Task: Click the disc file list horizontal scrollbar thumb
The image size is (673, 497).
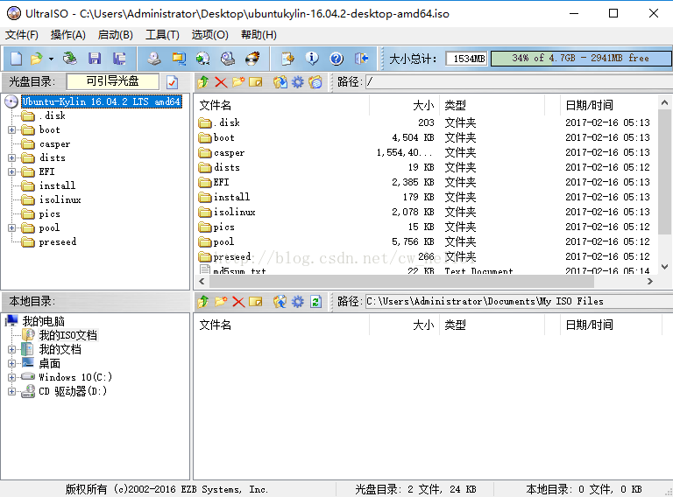Action: pos(400,282)
